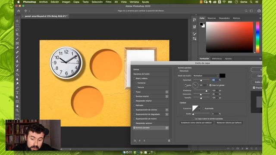Screen dimensions: 276x155
Task: Add another Sombra paralela with plus icon
Action: [167, 128]
